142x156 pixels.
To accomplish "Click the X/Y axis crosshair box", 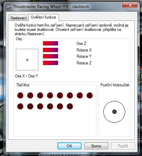I will 27,60.
